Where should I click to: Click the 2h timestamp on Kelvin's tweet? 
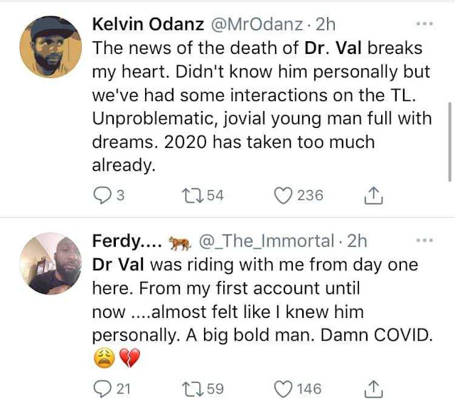(326, 24)
